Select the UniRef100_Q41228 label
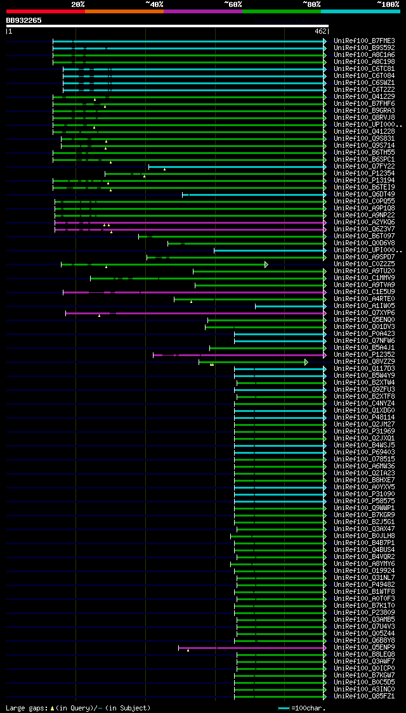 [x=364, y=131]
